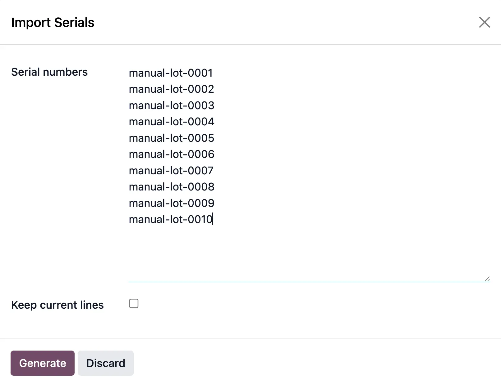Click on manual-lot-0008 in the textarea
The height and width of the screenshot is (385, 501).
point(171,187)
